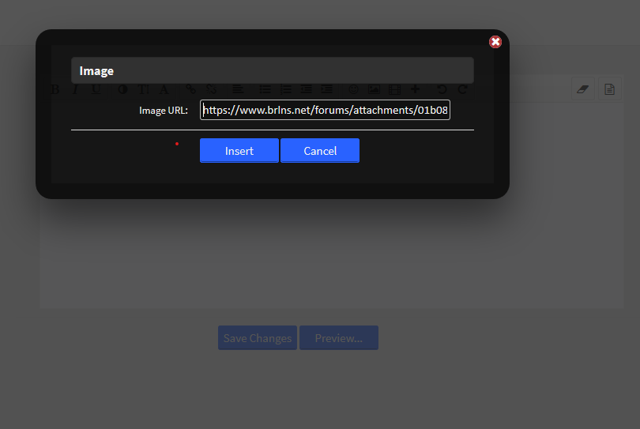Insert a bulleted list
Image resolution: width=640 pixels, height=429 pixels.
point(265,89)
